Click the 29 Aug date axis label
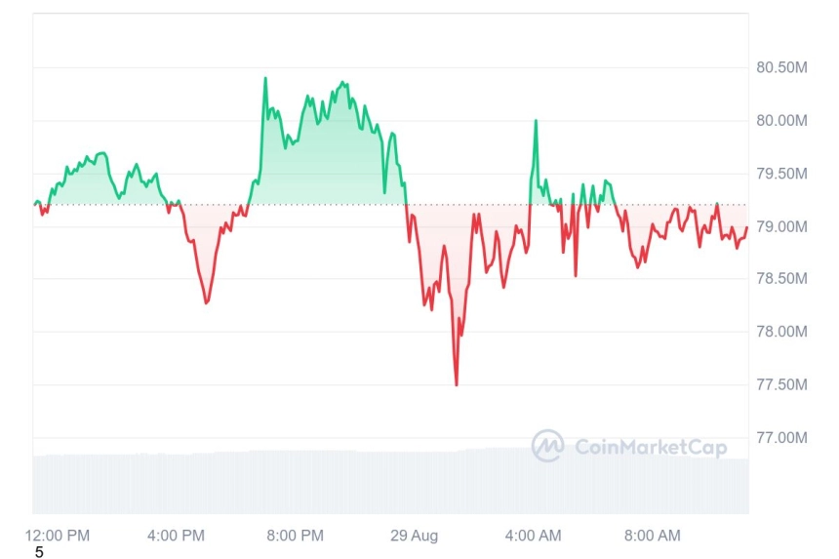This screenshot has width=839, height=559. [415, 535]
